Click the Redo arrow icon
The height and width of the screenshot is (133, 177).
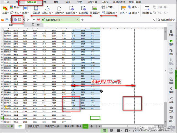28,20
